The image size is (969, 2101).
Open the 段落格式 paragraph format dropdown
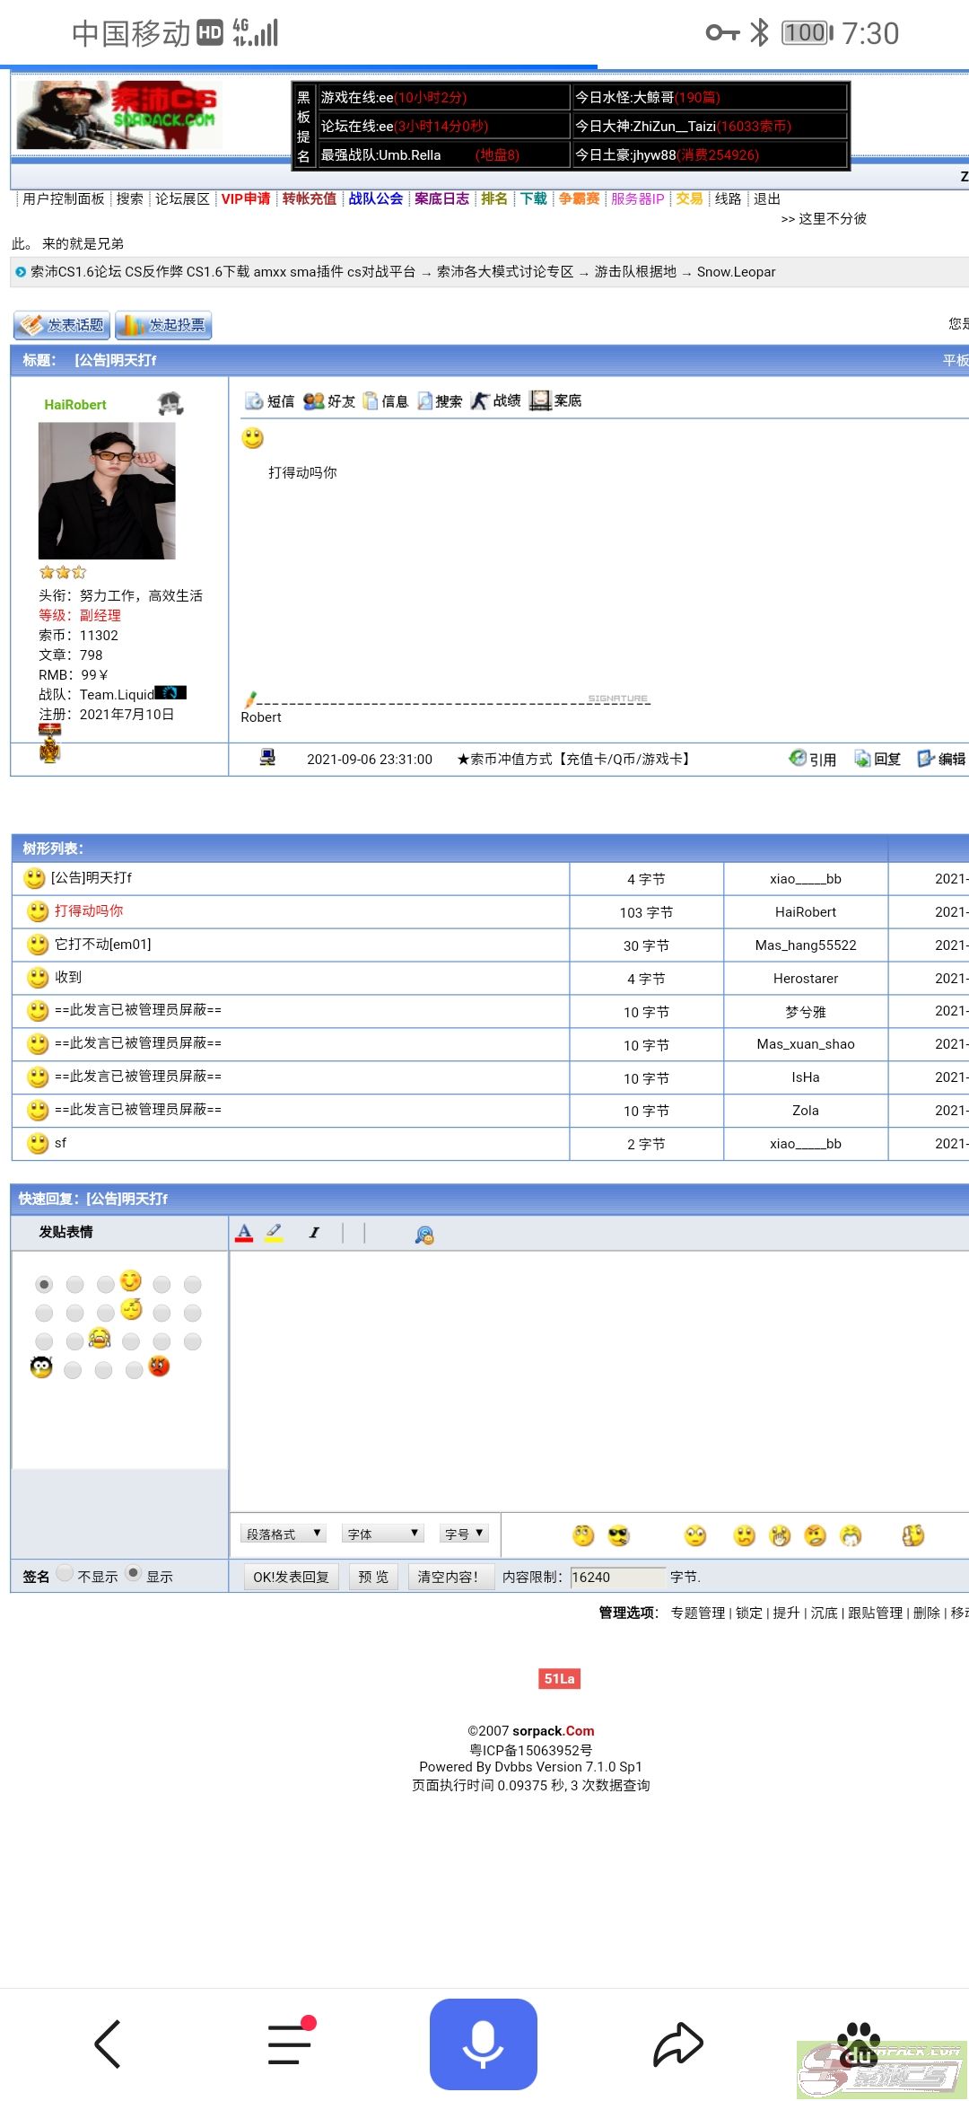[x=283, y=1534]
